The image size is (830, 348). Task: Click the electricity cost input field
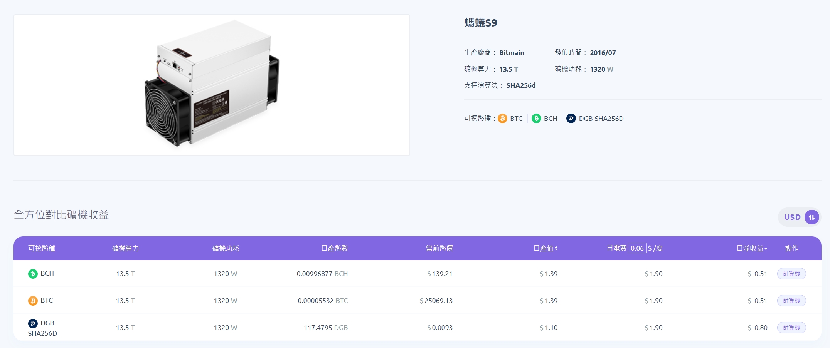637,248
